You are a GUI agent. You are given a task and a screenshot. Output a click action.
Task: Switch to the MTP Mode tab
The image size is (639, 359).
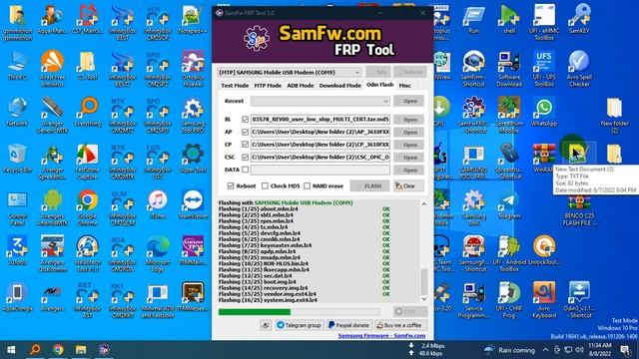click(268, 86)
